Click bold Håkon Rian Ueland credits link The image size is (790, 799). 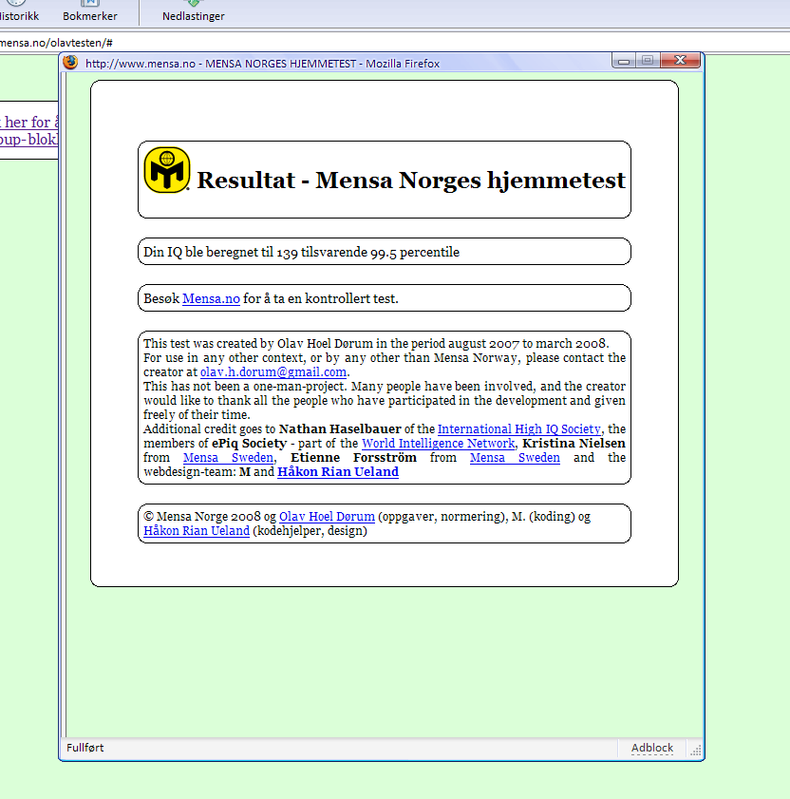[x=338, y=472]
